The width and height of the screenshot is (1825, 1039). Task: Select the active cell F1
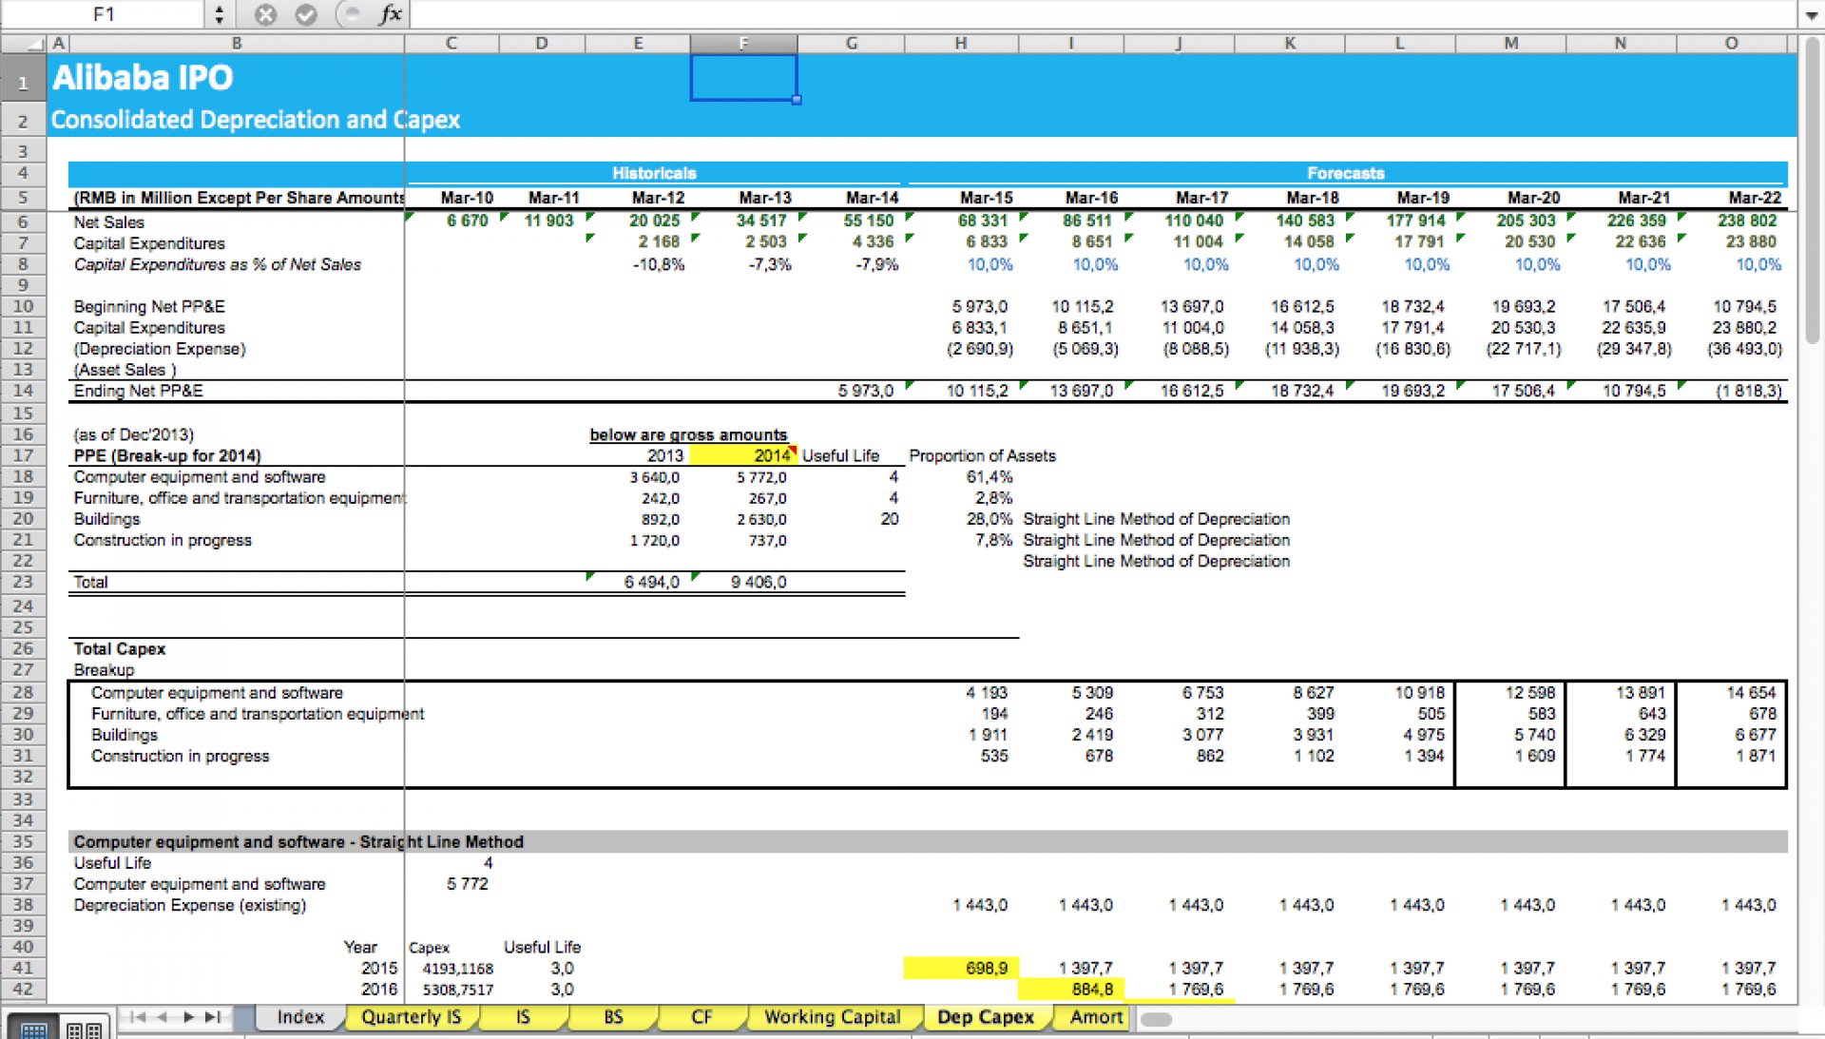(x=743, y=78)
